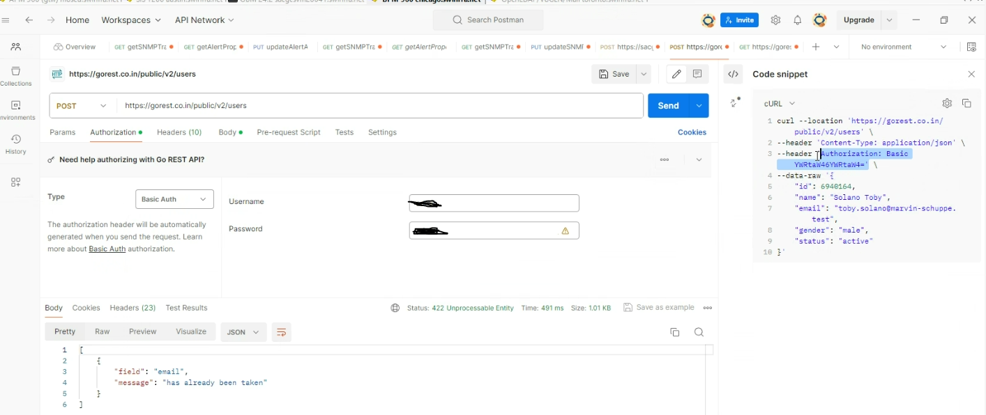
Task: Open Postman settings gear icon
Action: 775,20
